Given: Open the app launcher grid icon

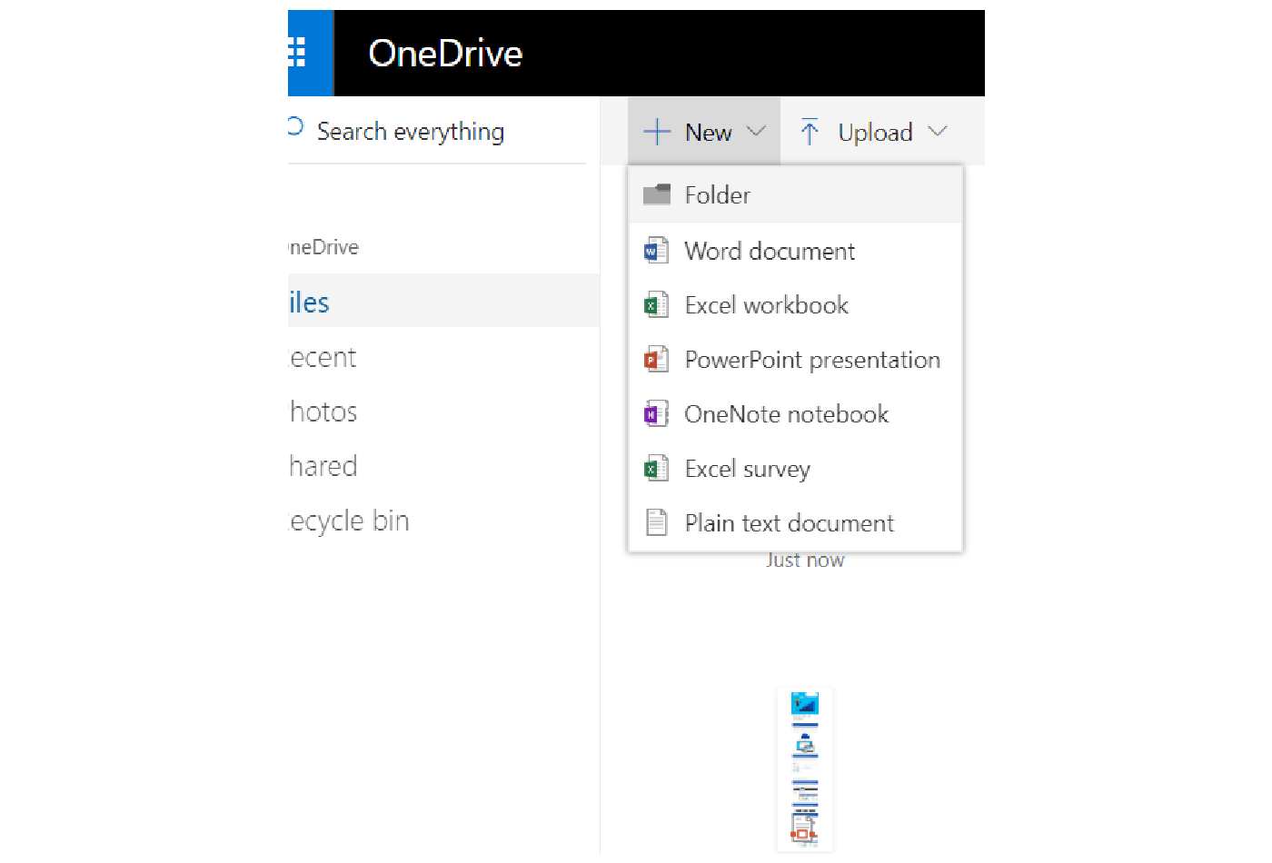Looking at the screenshot, I should click(x=297, y=53).
